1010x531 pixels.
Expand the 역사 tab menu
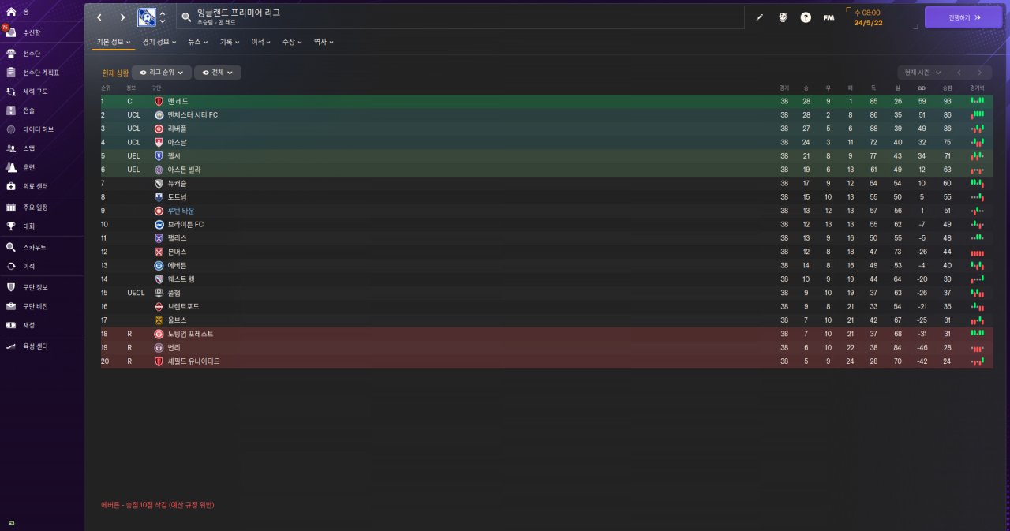click(324, 42)
